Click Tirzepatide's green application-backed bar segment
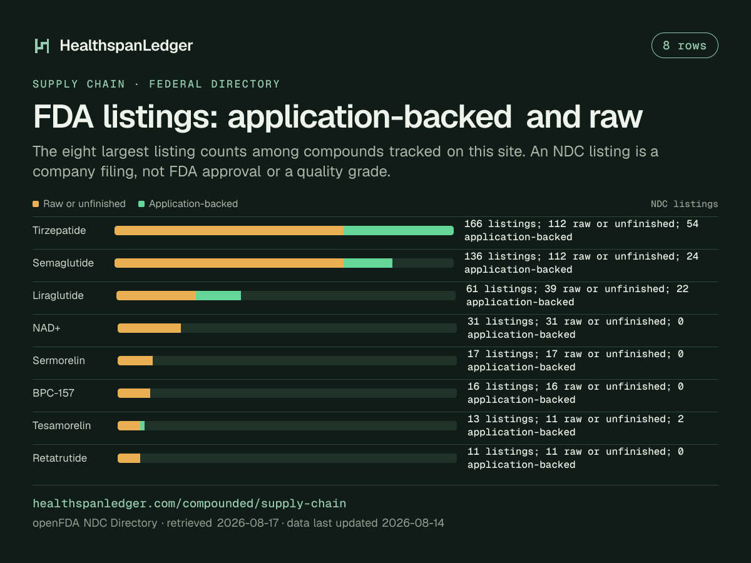 coord(399,230)
